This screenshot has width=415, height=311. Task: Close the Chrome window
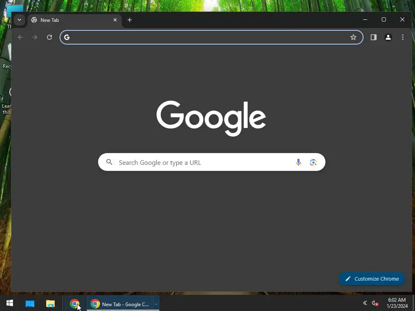402,19
